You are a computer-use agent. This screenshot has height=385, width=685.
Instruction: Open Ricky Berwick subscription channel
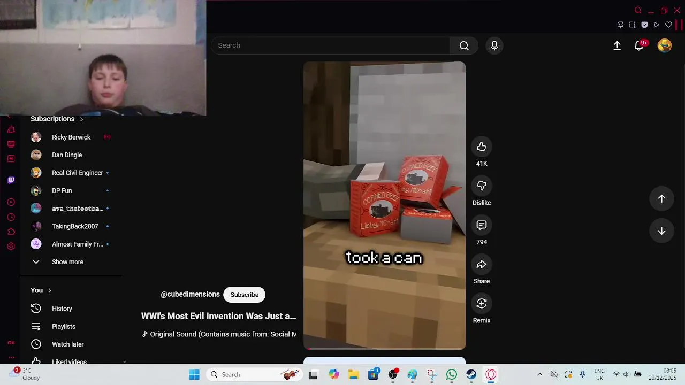72,137
